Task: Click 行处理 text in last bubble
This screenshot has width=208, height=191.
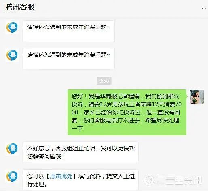Action: tap(37, 184)
